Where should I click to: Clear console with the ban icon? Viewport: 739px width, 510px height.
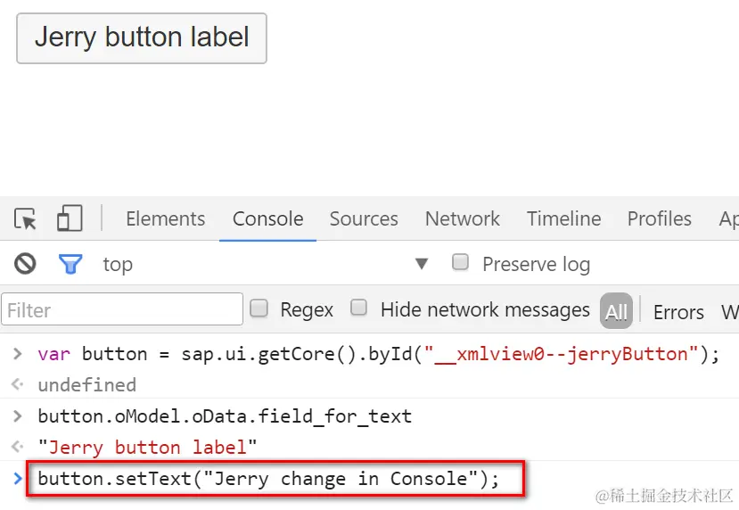pos(25,264)
